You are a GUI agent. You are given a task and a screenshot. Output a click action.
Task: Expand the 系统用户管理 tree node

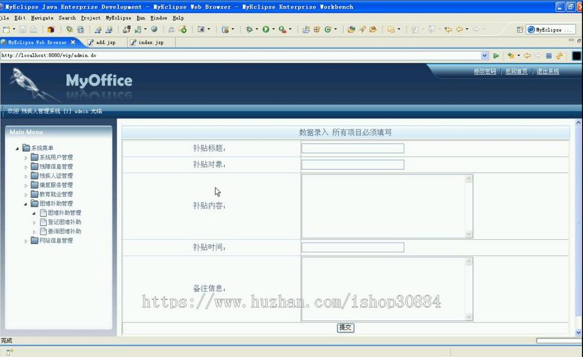26,157
